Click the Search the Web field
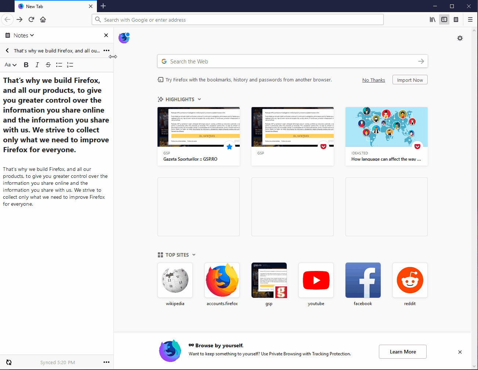The width and height of the screenshot is (478, 370). (x=293, y=61)
